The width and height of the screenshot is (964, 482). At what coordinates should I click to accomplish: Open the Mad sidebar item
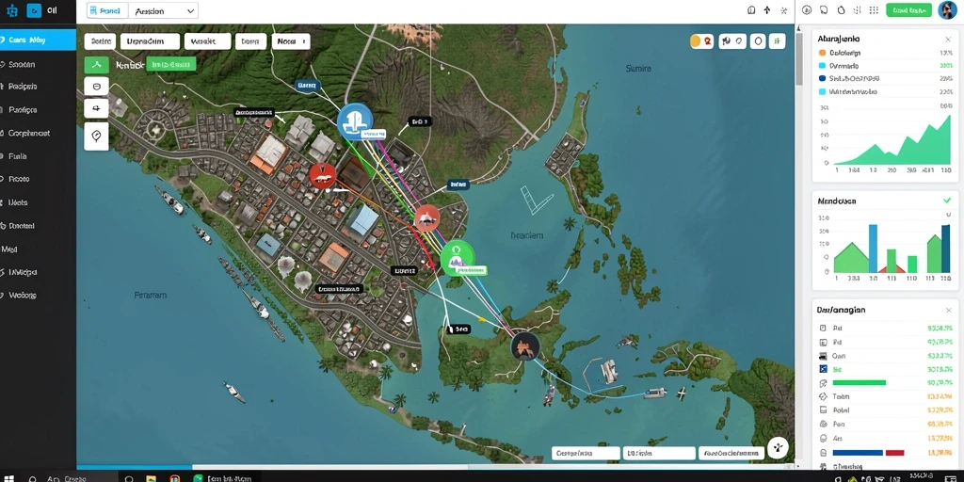(x=8, y=249)
